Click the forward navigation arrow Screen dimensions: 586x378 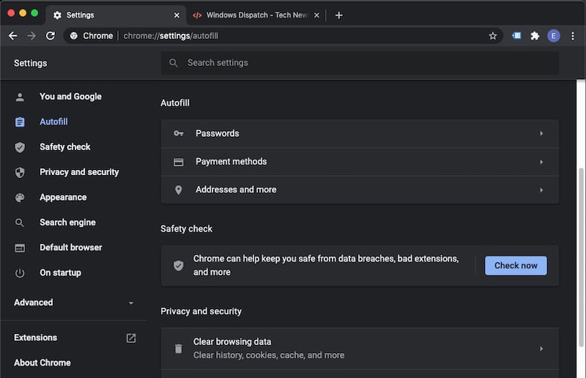pos(31,36)
